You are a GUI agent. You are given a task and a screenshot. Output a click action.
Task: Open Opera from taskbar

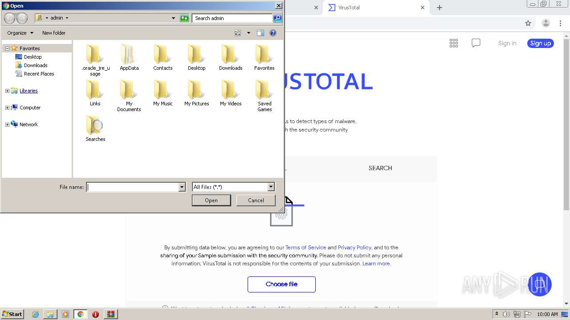coord(95,314)
